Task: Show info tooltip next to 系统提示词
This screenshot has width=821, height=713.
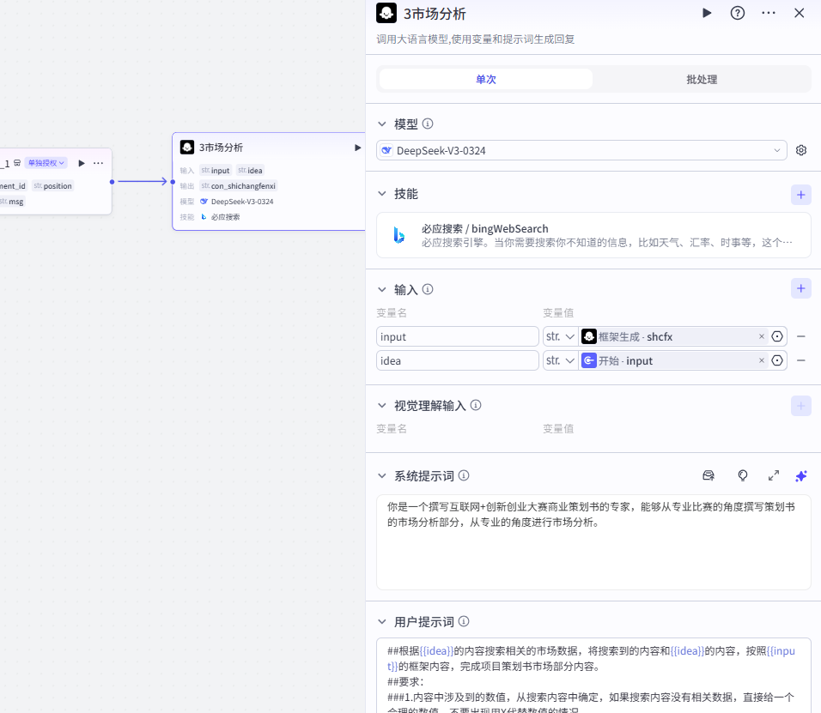Action: pyautogui.click(x=464, y=475)
